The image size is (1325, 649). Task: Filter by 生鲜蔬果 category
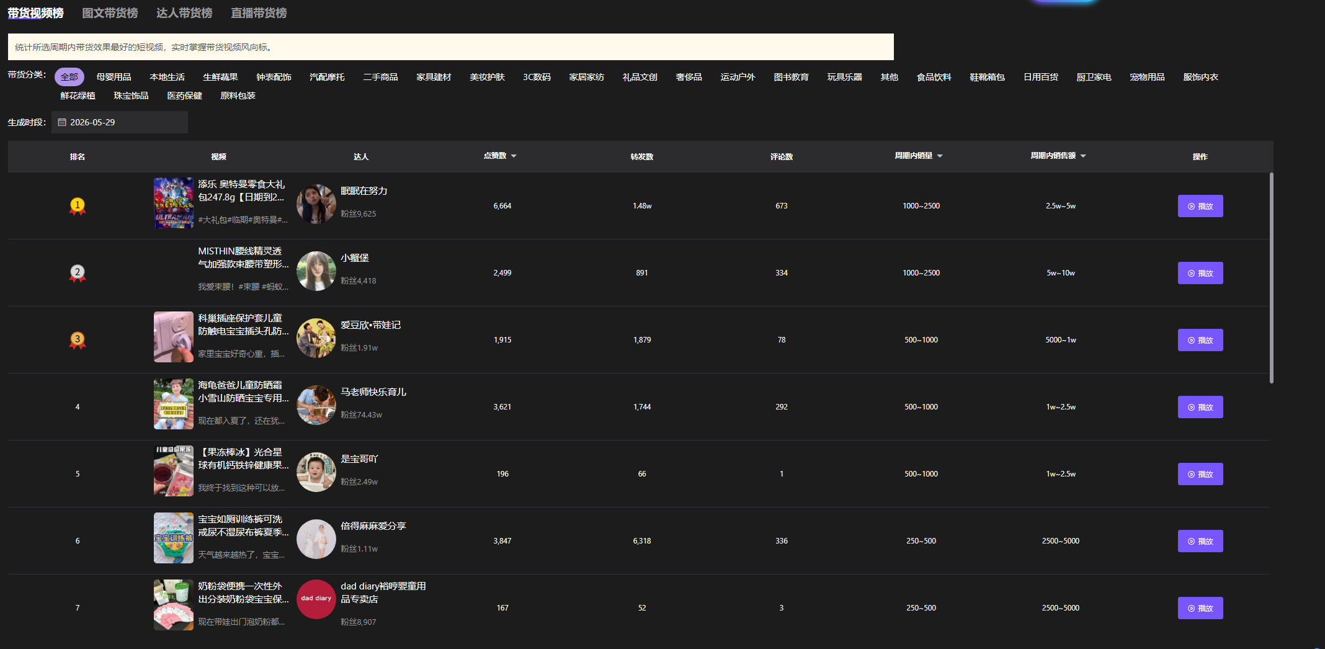pos(220,77)
